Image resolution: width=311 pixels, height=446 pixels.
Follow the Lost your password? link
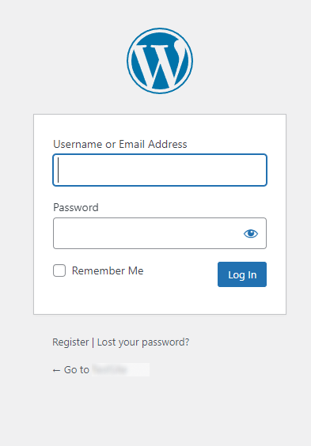[x=143, y=342]
